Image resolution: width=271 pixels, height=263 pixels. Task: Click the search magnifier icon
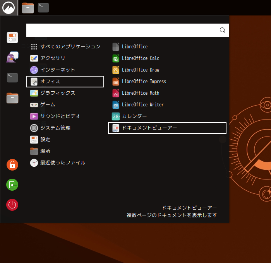[x=222, y=30]
